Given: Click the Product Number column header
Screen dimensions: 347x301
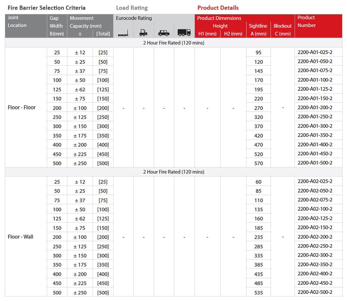Looking at the screenshot, I should [x=306, y=21].
